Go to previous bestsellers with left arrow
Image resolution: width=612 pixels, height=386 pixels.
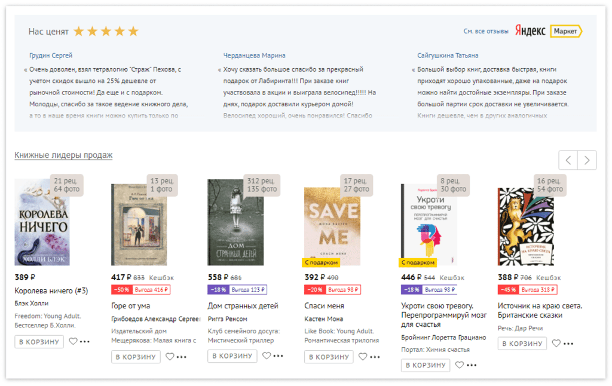tap(568, 160)
